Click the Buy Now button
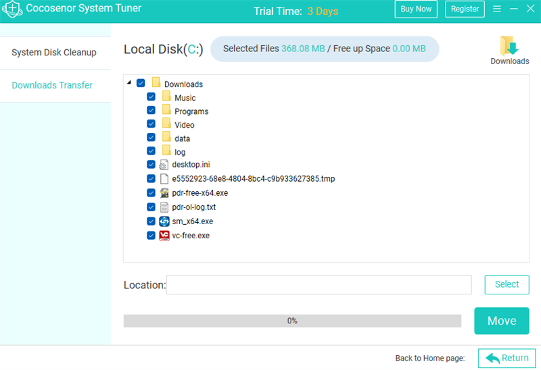541x370 pixels. (x=416, y=9)
